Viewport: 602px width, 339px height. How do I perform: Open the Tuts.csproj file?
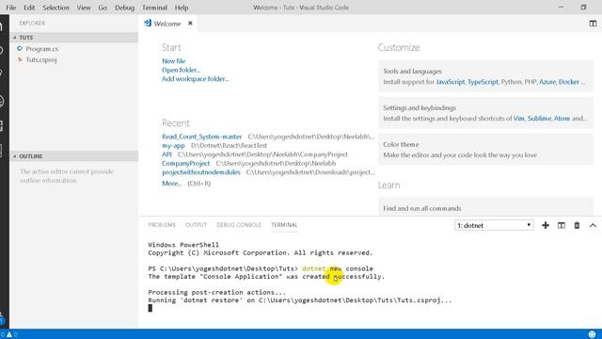click(41, 59)
